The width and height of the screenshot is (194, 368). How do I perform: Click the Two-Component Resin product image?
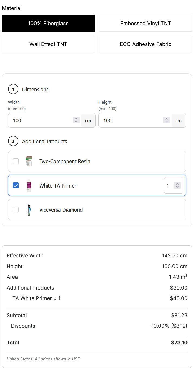coord(29,161)
